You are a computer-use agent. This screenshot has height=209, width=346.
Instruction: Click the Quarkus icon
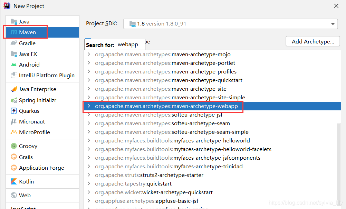tap(14, 111)
